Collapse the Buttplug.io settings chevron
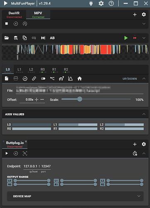 pos(144,154)
